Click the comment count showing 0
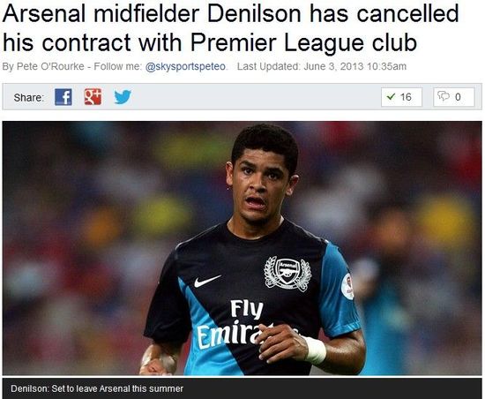The image size is (485, 399). click(458, 97)
